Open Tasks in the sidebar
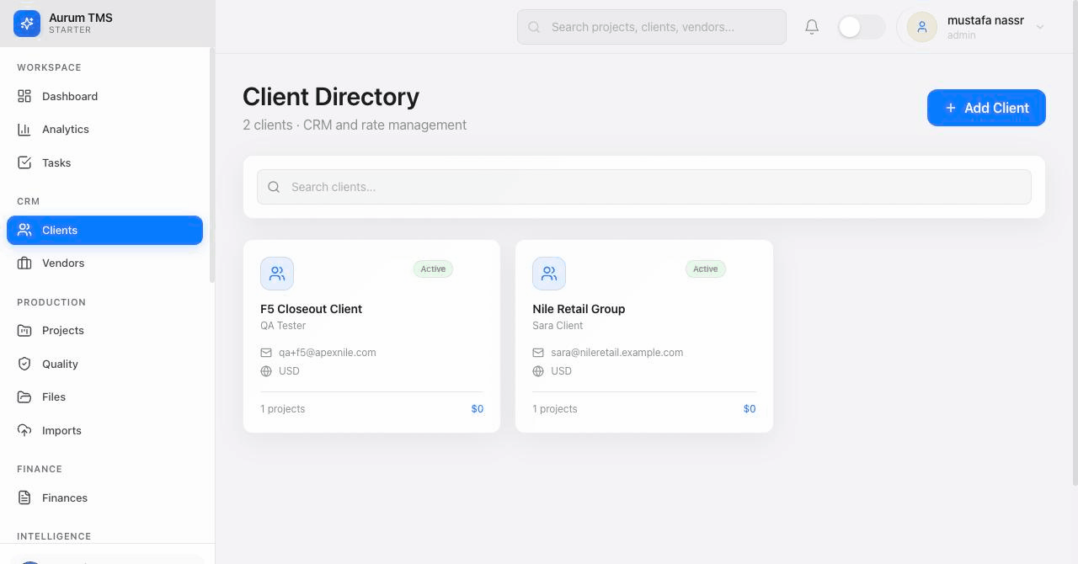 pyautogui.click(x=104, y=162)
